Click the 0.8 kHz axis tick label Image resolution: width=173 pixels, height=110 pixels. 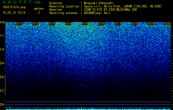(2, 77)
